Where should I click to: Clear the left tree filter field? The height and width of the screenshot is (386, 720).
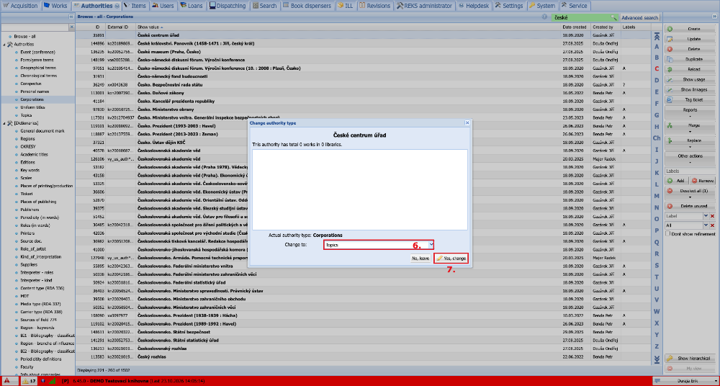(71, 27)
